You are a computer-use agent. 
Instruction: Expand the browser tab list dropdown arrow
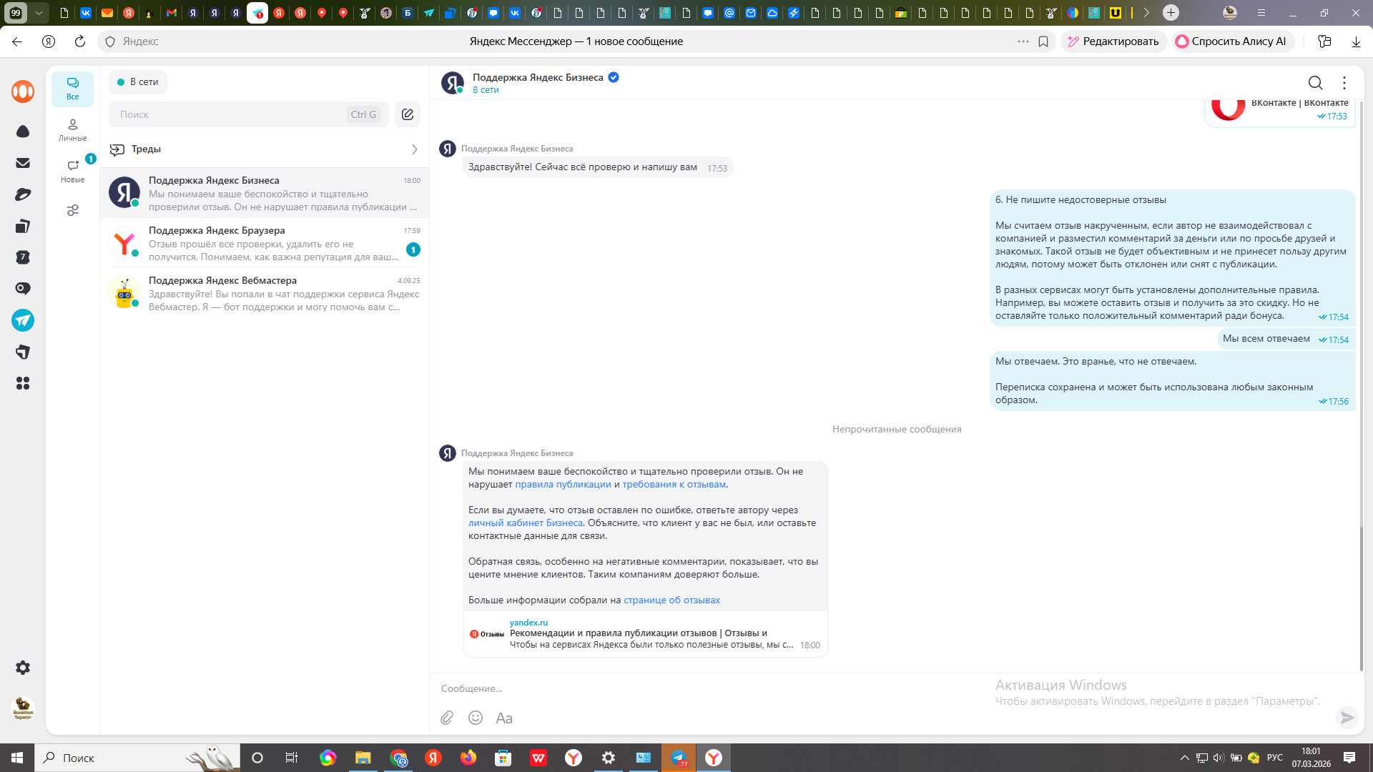click(39, 12)
